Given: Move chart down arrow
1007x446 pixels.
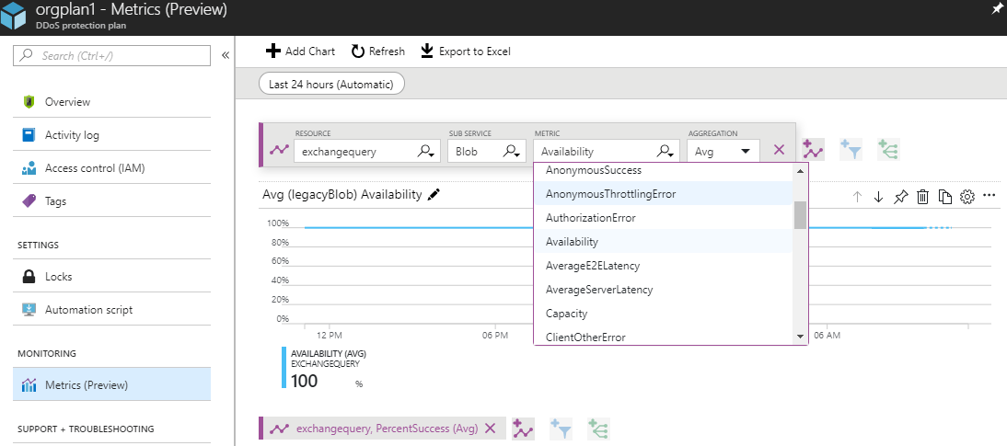Looking at the screenshot, I should 878,197.
